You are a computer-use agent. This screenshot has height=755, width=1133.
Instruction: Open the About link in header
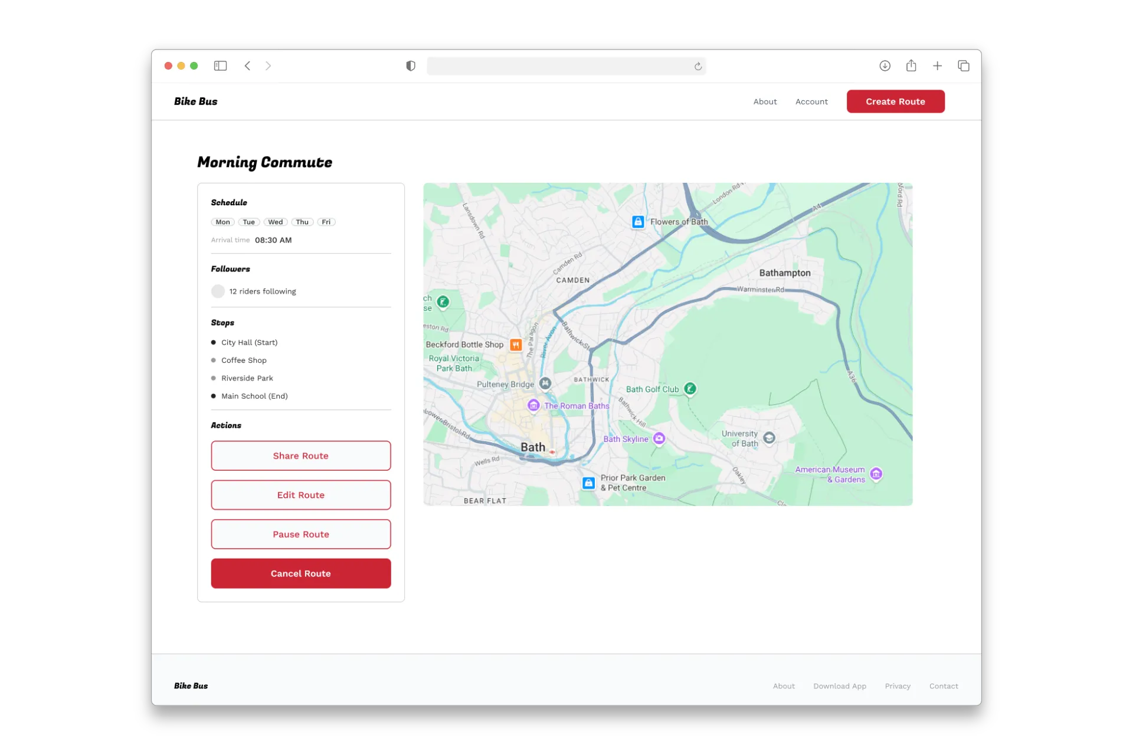[765, 101]
